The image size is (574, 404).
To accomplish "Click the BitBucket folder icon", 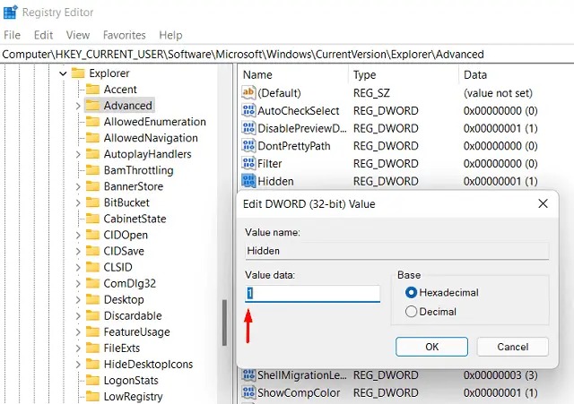I will point(91,202).
